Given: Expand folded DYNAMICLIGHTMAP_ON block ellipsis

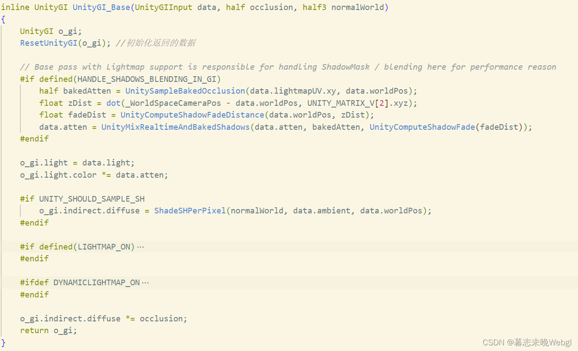Looking at the screenshot, I should point(145,283).
